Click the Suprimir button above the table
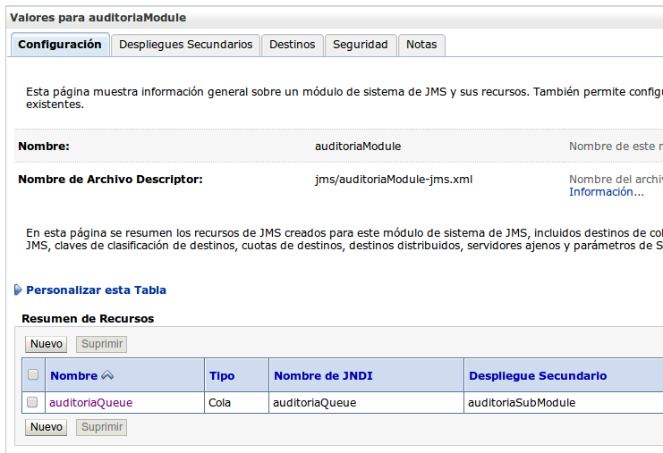663x453 pixels. click(x=101, y=344)
